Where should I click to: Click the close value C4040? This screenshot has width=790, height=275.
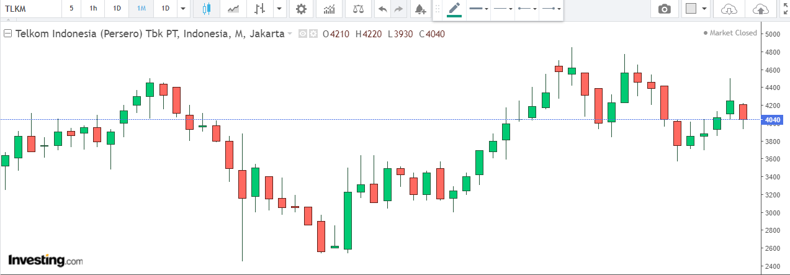432,34
